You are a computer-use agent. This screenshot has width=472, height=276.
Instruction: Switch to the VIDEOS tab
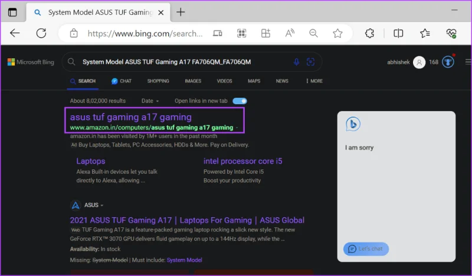point(224,81)
